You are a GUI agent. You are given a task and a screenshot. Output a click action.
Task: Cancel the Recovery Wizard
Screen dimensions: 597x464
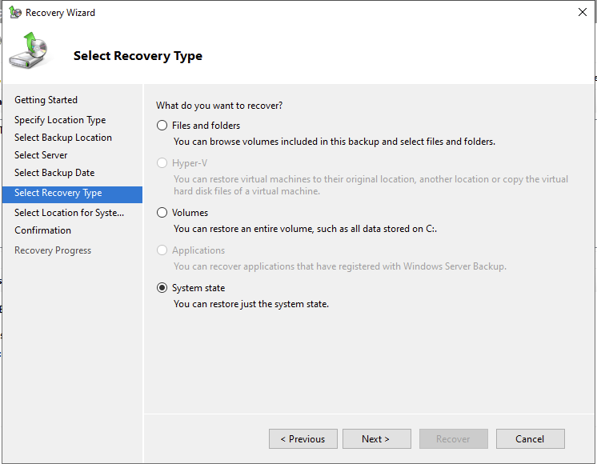(530, 439)
